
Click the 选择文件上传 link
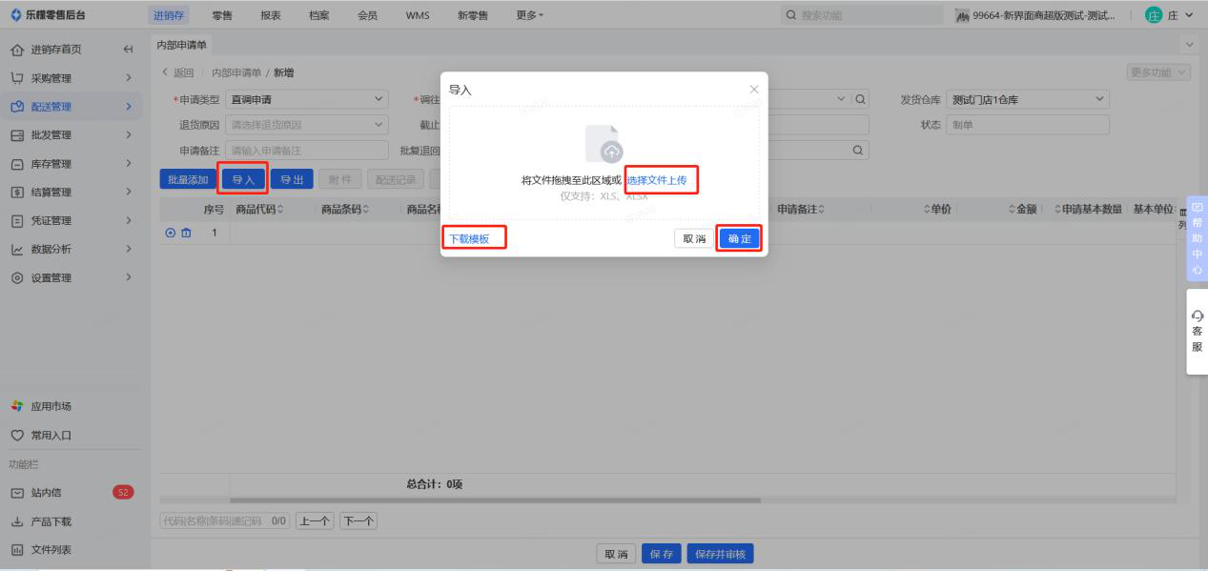click(x=657, y=180)
